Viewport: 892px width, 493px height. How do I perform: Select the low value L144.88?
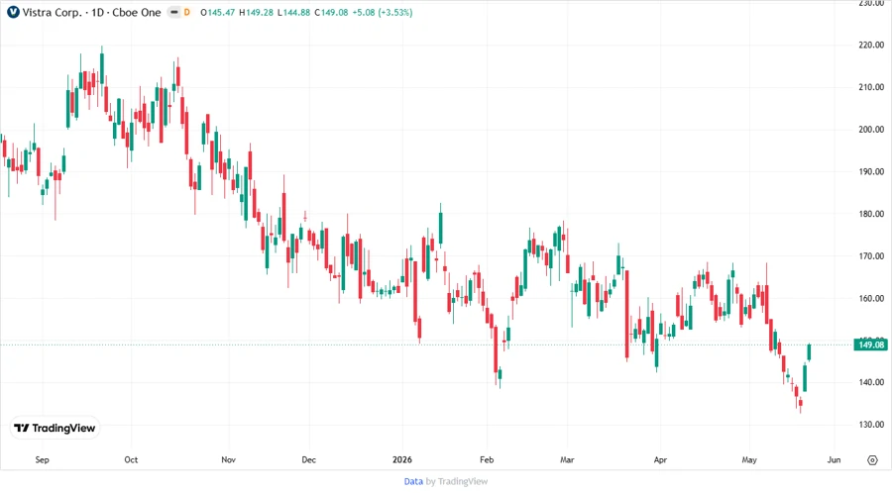[x=294, y=12]
